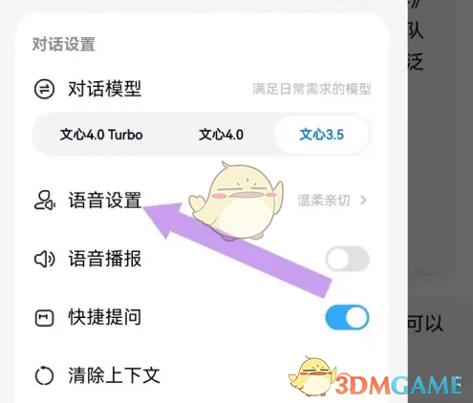Screen dimensions: 473x403
Task: Open the 语音设置 label
Action: coord(105,201)
